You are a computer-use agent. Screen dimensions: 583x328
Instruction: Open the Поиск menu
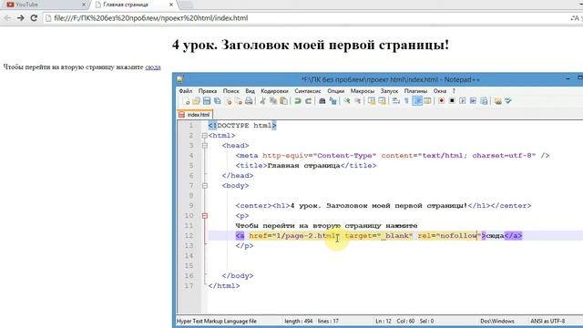(230, 91)
